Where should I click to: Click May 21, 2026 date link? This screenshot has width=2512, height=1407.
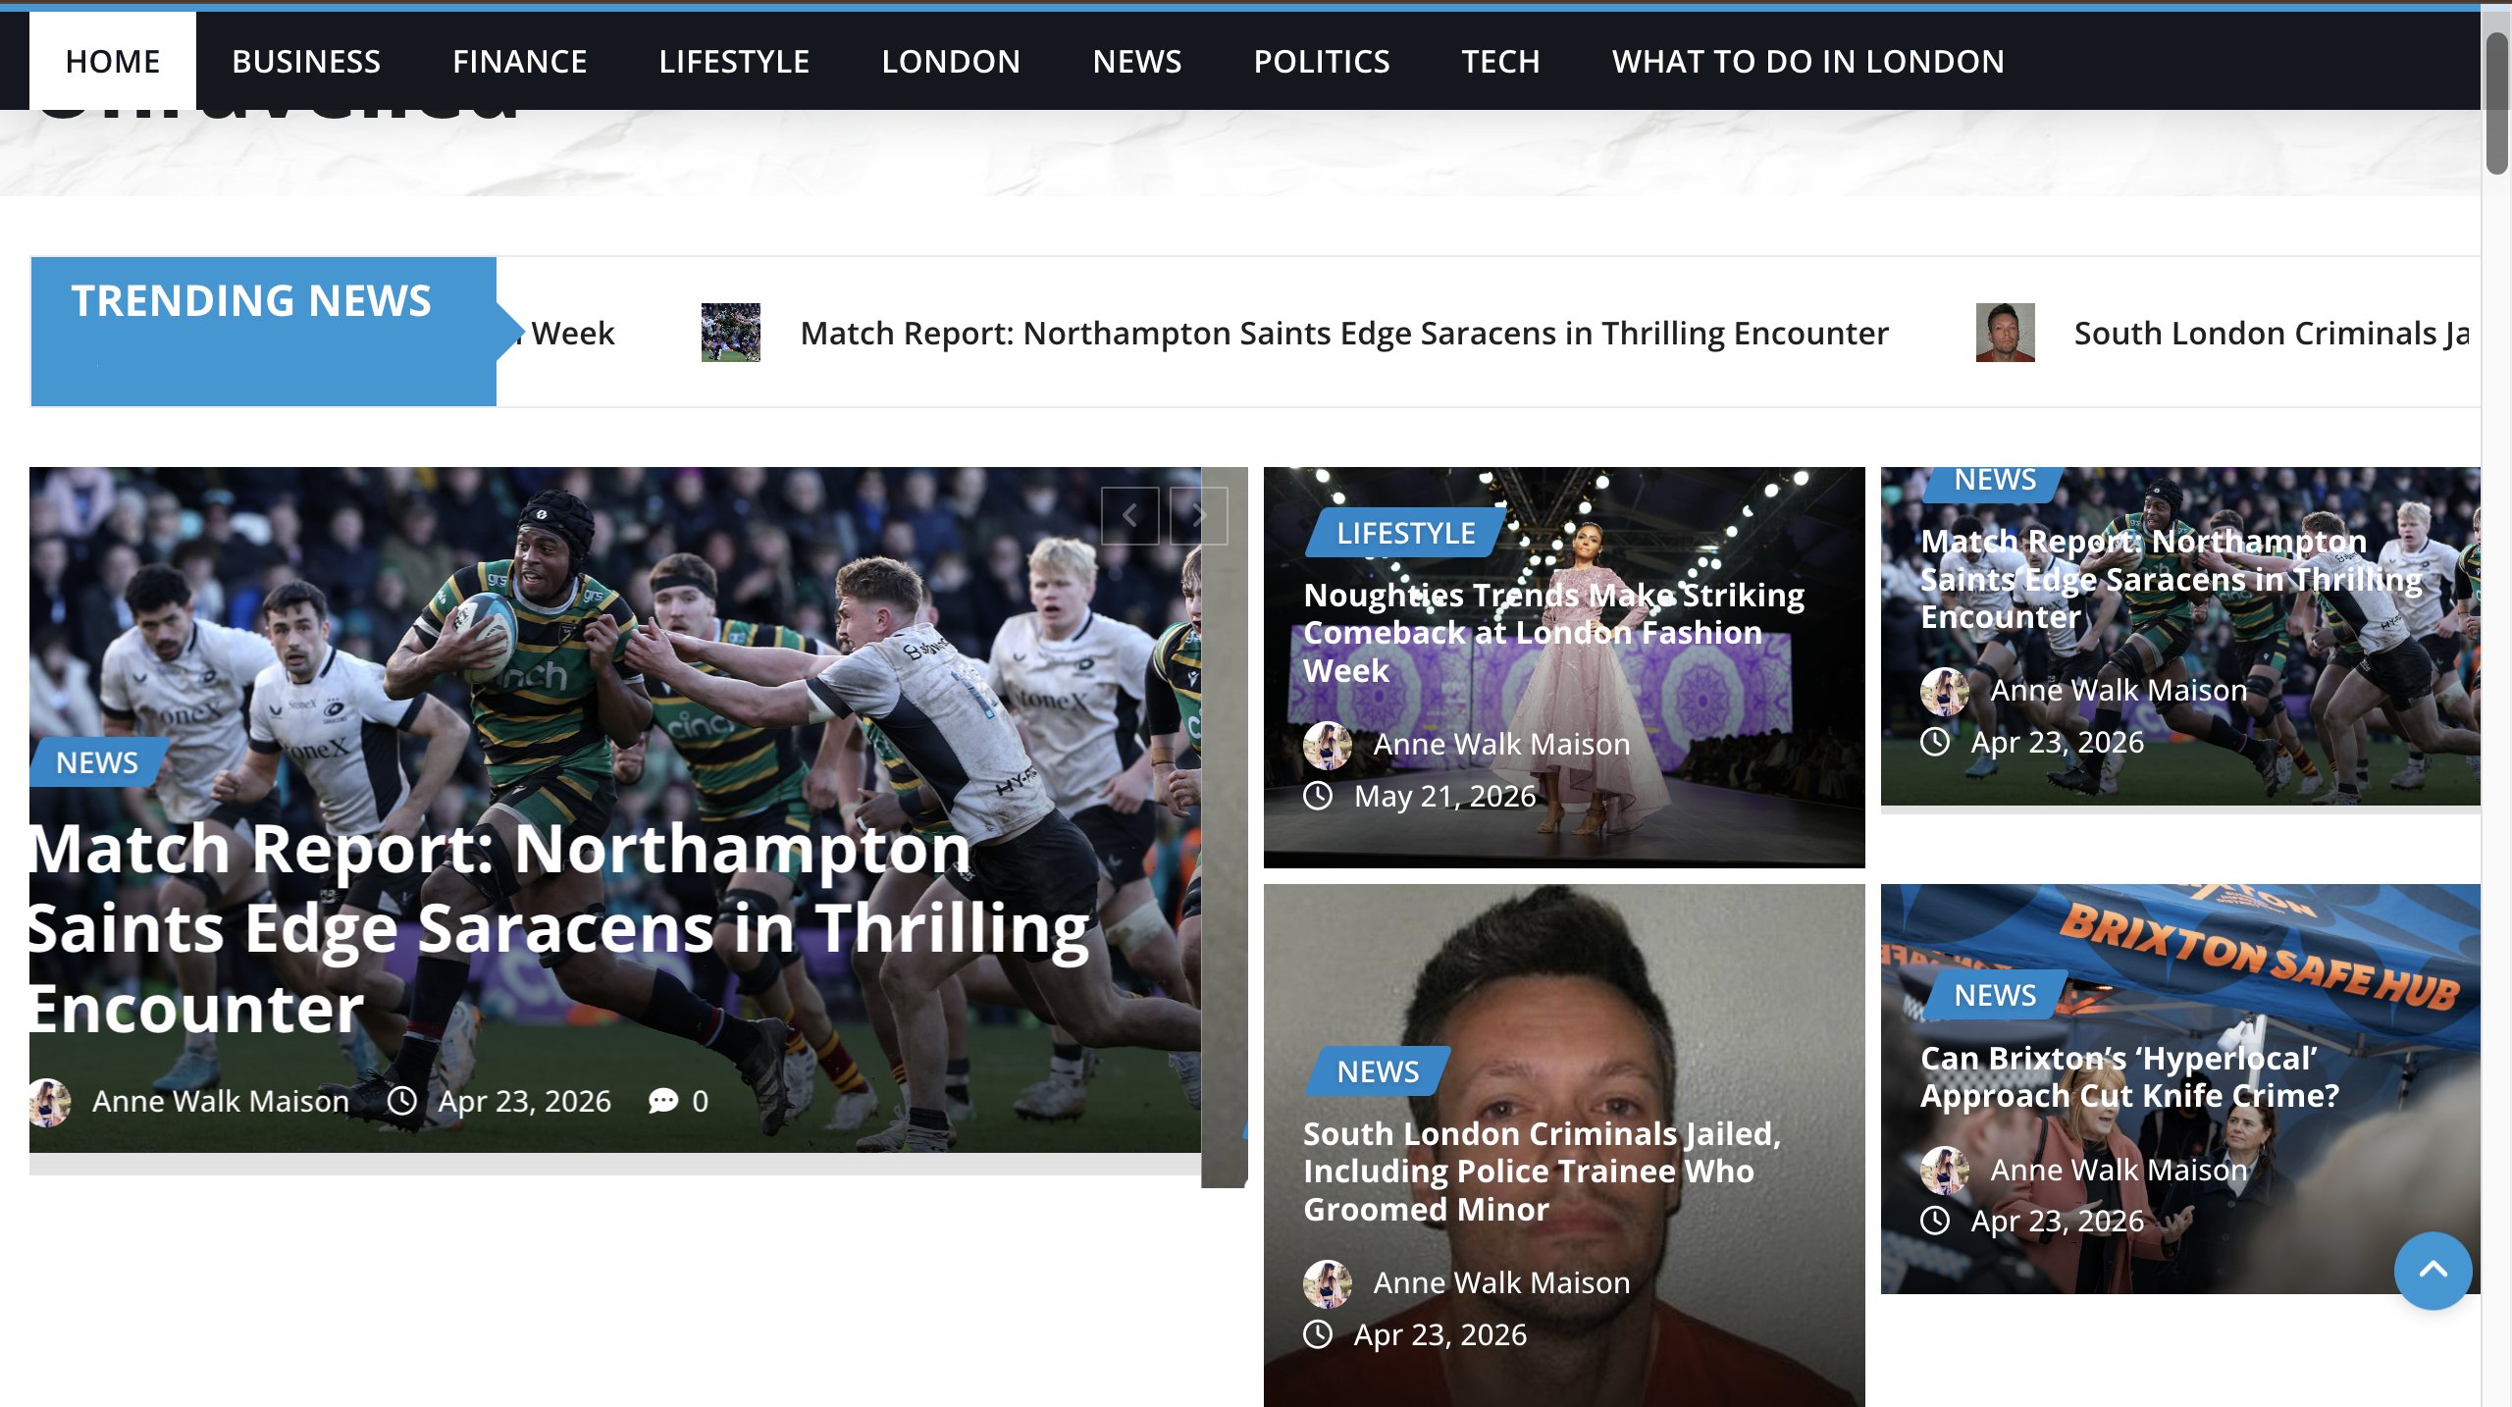[1444, 796]
